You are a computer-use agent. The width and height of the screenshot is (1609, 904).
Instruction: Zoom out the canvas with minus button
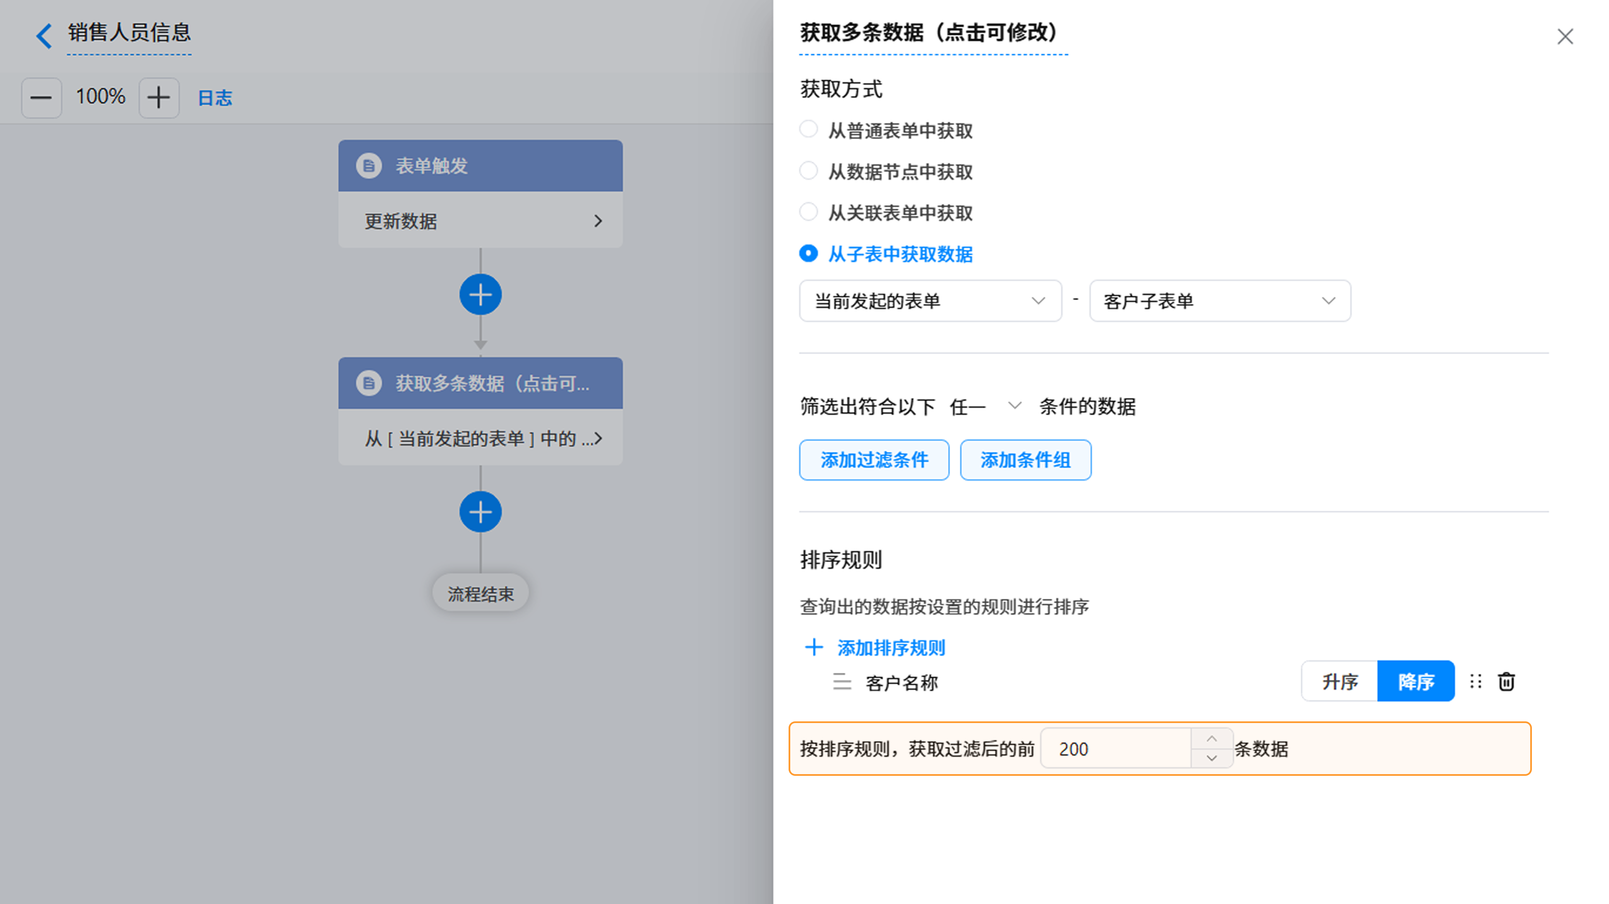pos(41,97)
